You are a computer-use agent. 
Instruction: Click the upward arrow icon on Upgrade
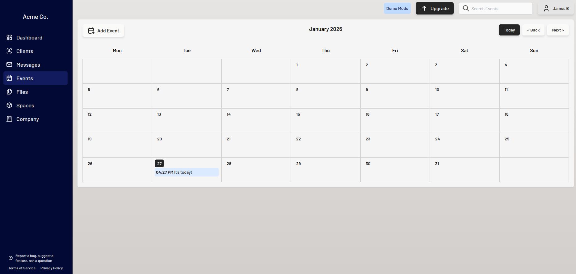coord(424,8)
